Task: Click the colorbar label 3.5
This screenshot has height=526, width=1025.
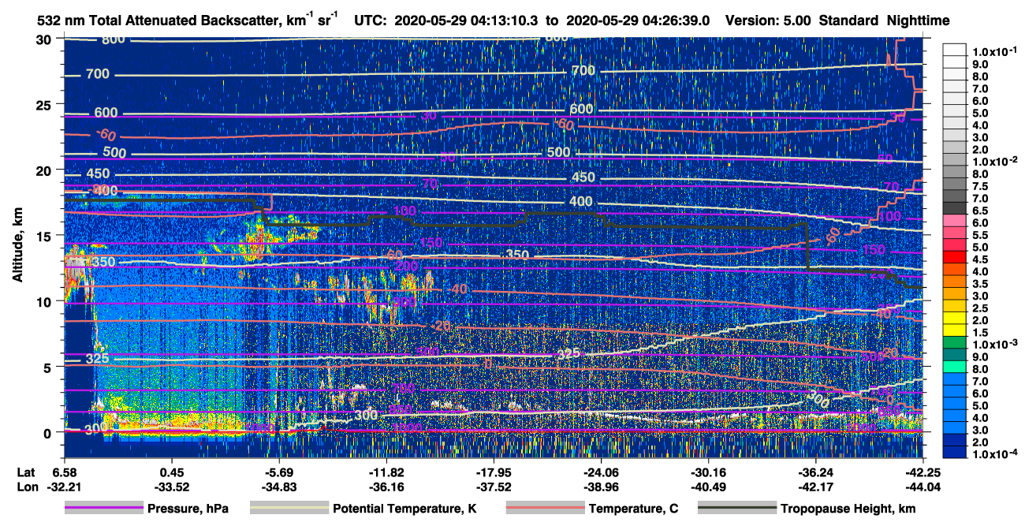Action: pyautogui.click(x=980, y=283)
